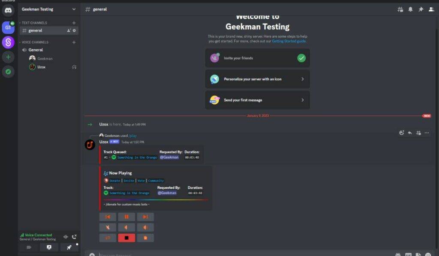Mute the Uzox bot volume button

point(108,227)
